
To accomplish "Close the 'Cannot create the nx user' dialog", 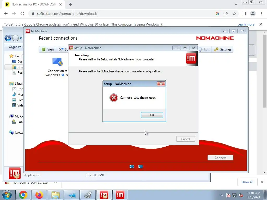I will [x=161, y=84].
